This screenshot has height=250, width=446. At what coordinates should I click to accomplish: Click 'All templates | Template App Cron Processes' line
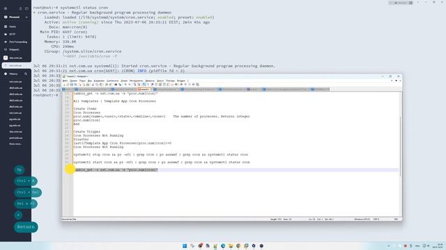114,101
